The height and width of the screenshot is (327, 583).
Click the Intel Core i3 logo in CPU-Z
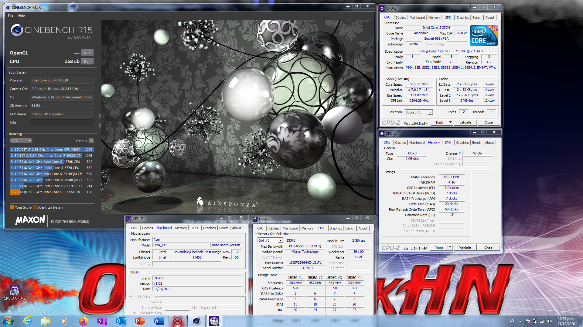tap(484, 35)
